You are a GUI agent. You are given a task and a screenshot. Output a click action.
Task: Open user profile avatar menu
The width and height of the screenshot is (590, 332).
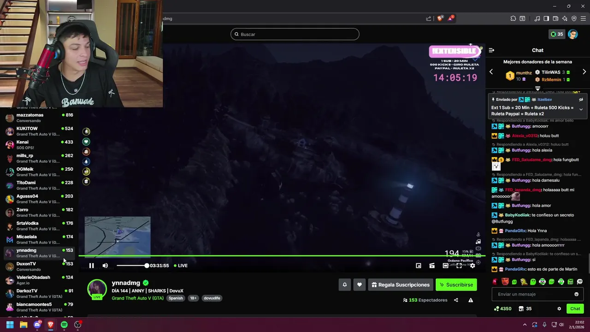573,34
